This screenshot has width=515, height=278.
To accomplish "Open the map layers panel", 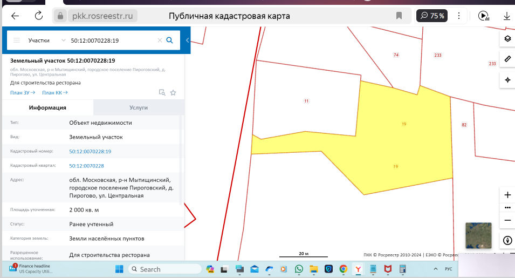I will click(x=507, y=38).
